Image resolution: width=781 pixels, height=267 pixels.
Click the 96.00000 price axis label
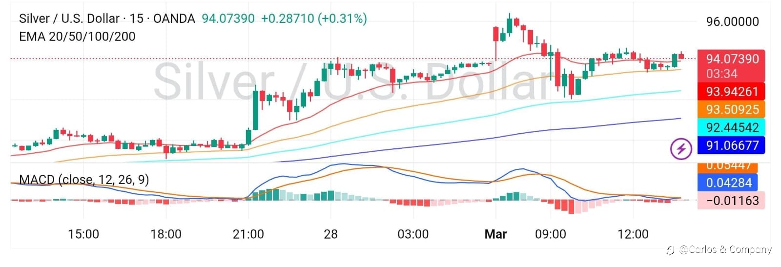[x=732, y=21]
